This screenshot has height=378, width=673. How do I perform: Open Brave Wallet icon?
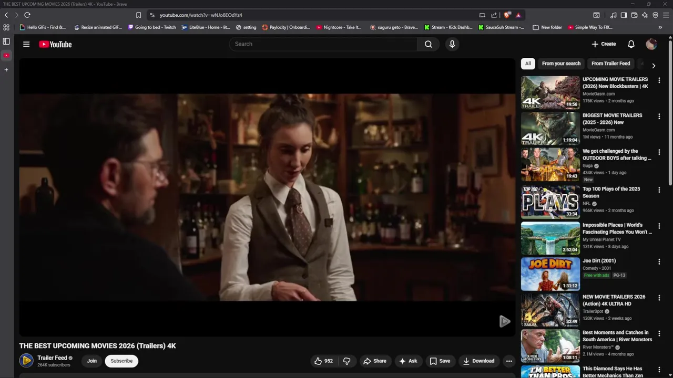pos(634,15)
